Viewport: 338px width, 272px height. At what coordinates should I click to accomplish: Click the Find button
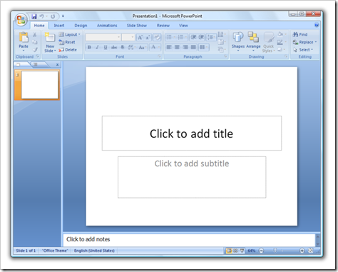300,34
